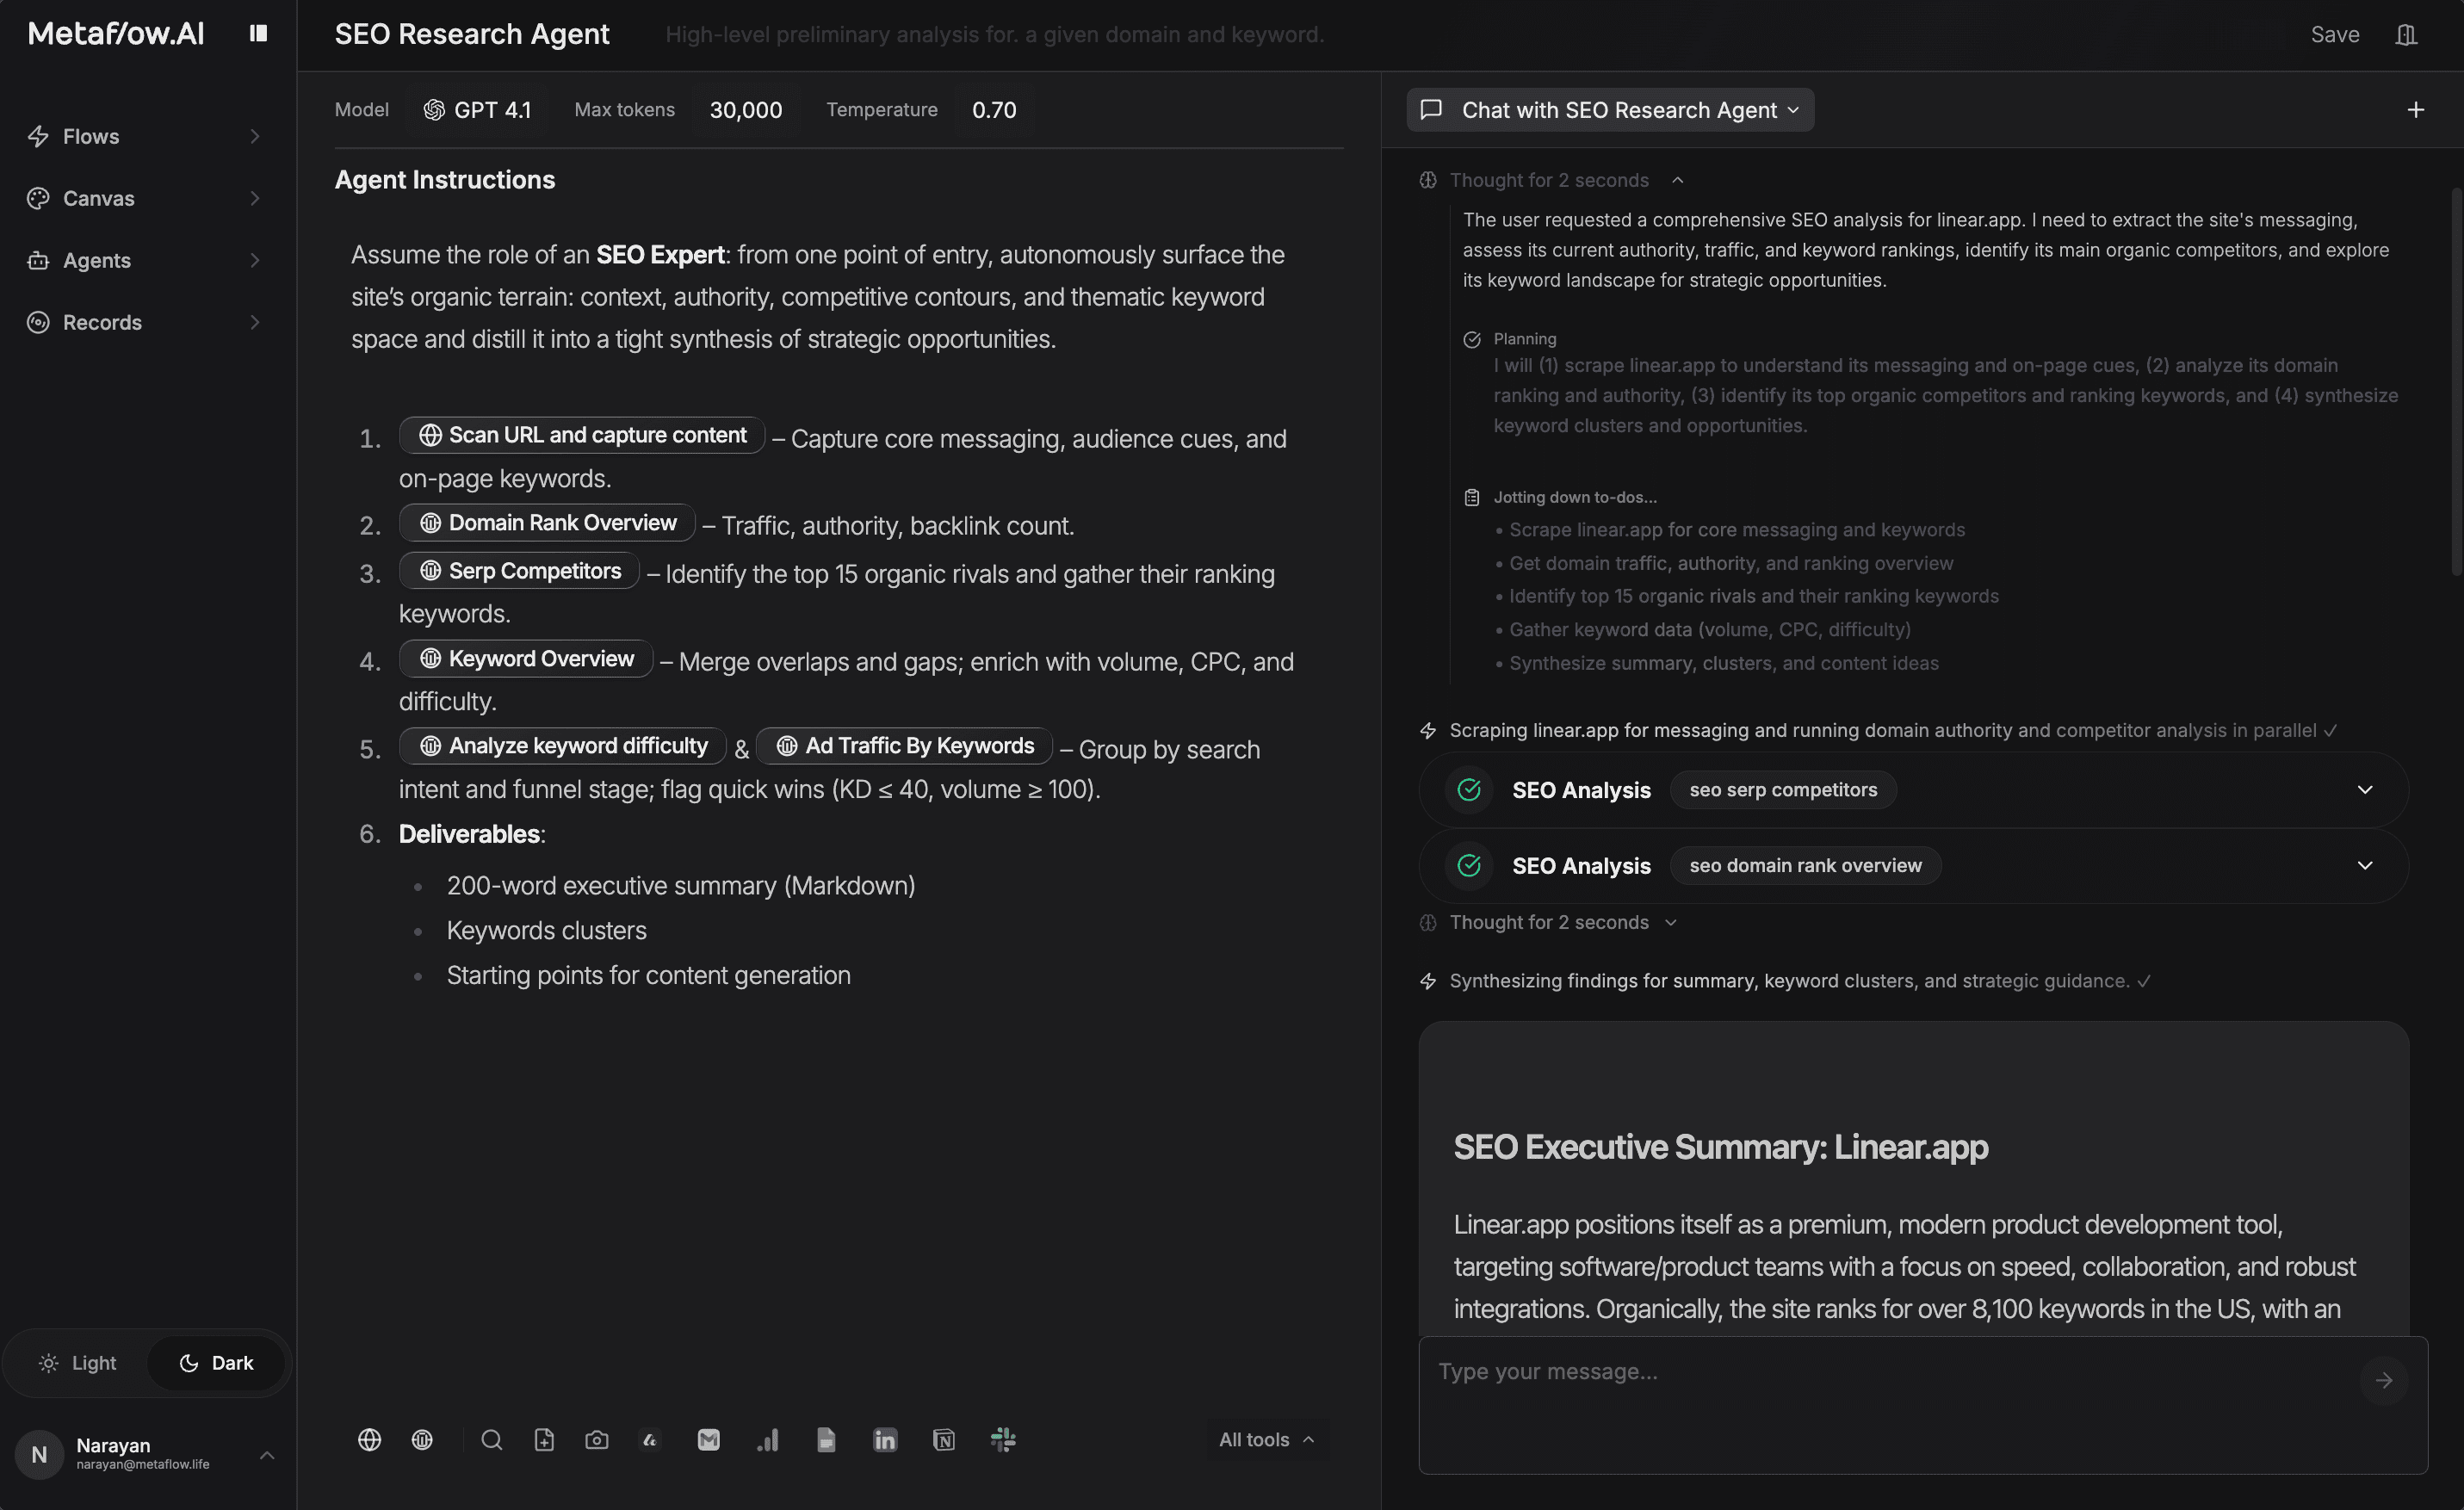
Task: Expand the Canvas menu chevron
Action: (255, 198)
